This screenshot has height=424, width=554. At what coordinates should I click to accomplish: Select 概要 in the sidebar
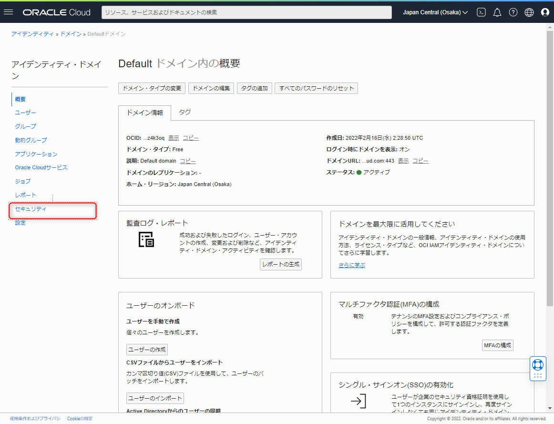pyautogui.click(x=20, y=99)
